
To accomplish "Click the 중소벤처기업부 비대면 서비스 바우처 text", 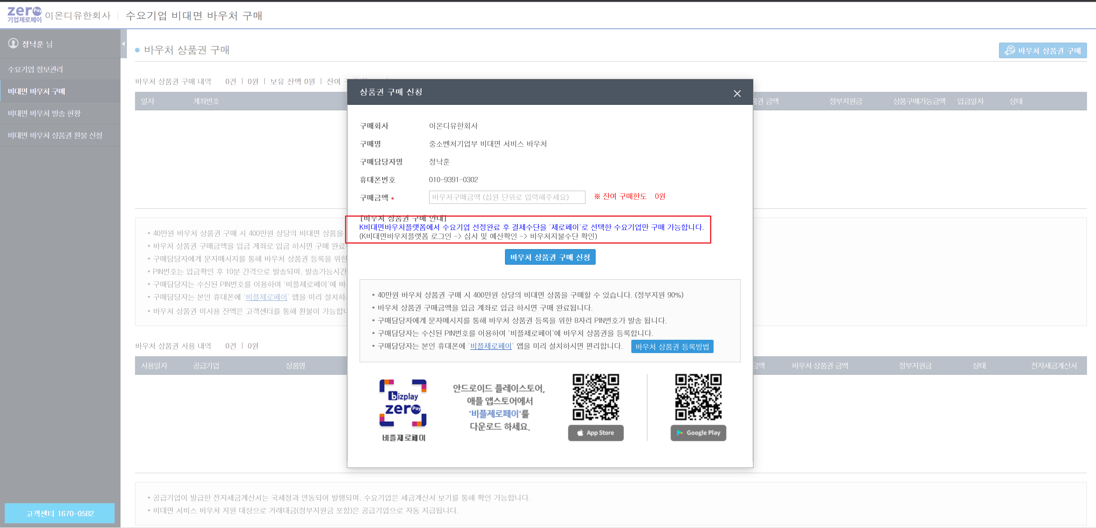I will pyautogui.click(x=488, y=144).
